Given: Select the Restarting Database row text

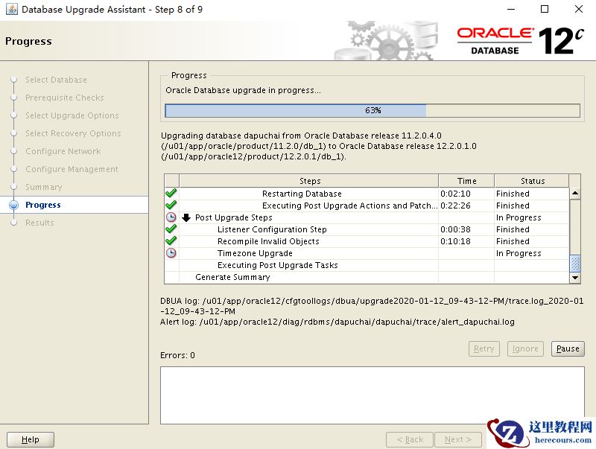Looking at the screenshot, I should (x=302, y=194).
